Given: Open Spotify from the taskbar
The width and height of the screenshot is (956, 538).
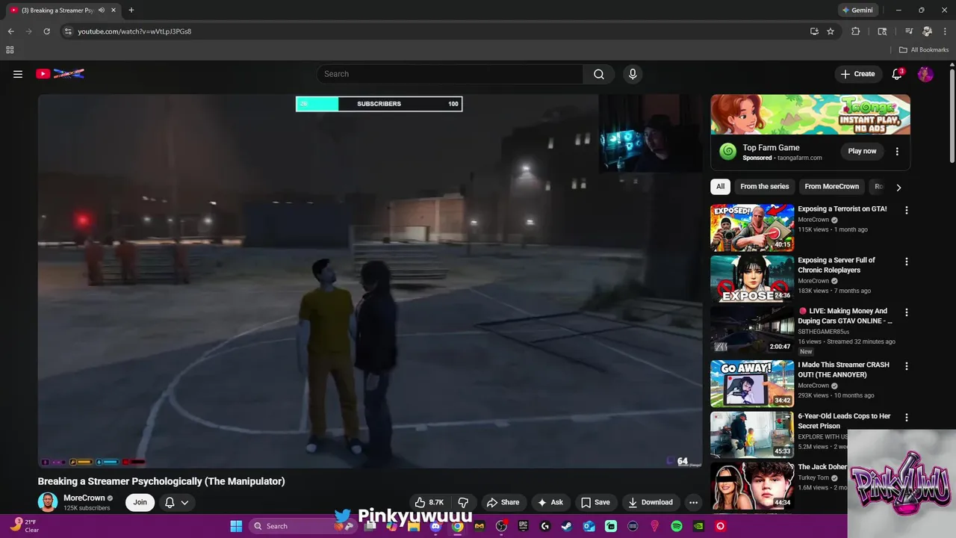Looking at the screenshot, I should [x=677, y=526].
